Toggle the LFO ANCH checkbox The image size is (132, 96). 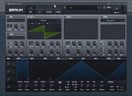coord(73,84)
